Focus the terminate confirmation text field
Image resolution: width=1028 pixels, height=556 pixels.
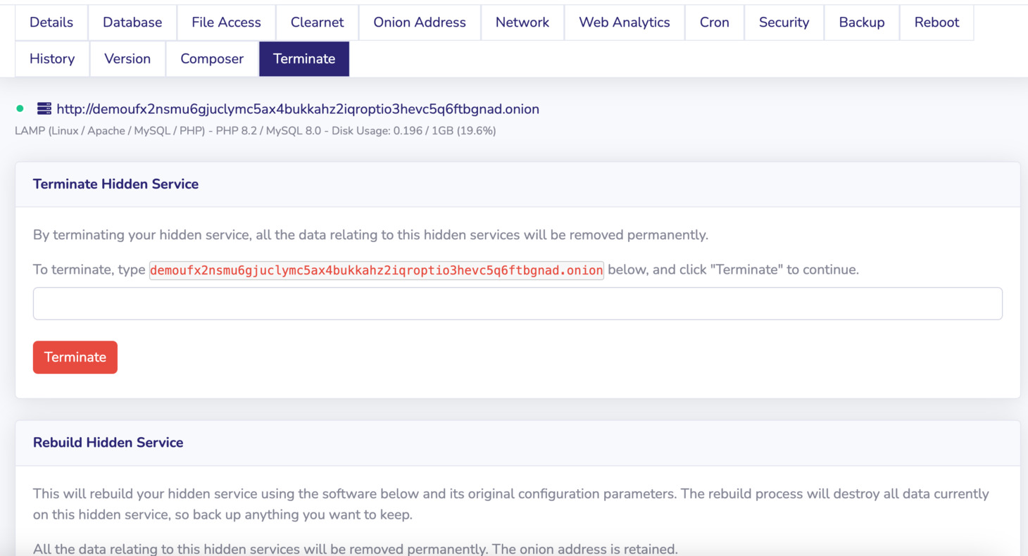pos(518,303)
